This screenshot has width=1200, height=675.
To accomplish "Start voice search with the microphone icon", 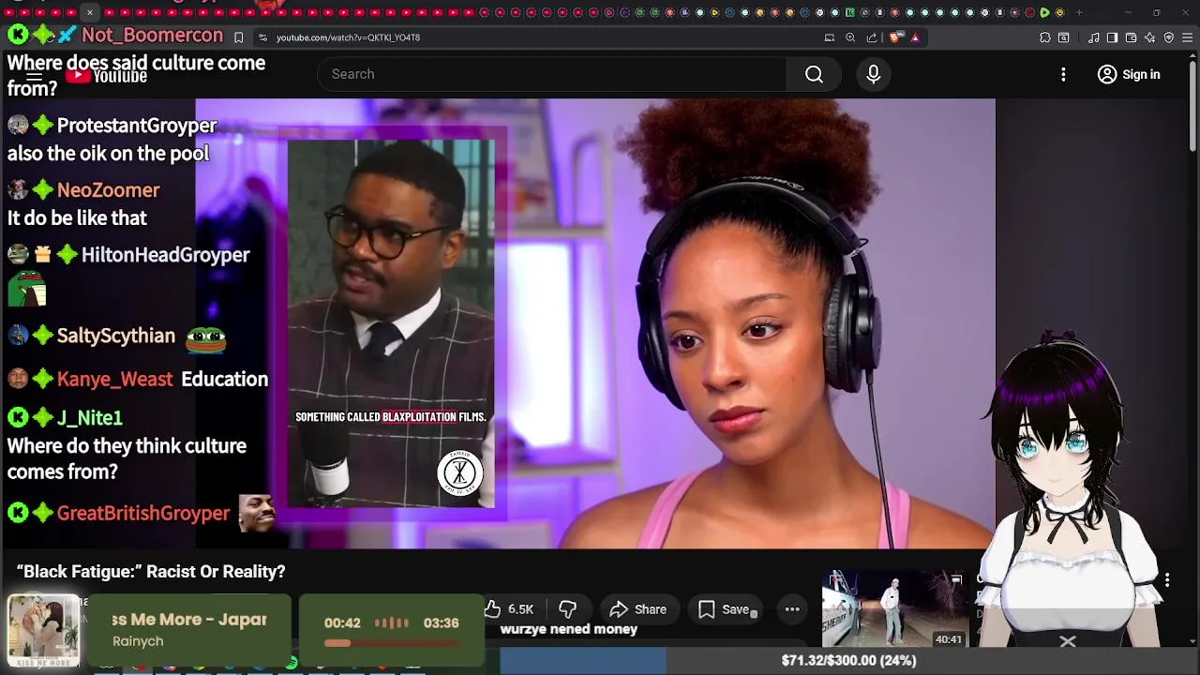I will coord(873,74).
